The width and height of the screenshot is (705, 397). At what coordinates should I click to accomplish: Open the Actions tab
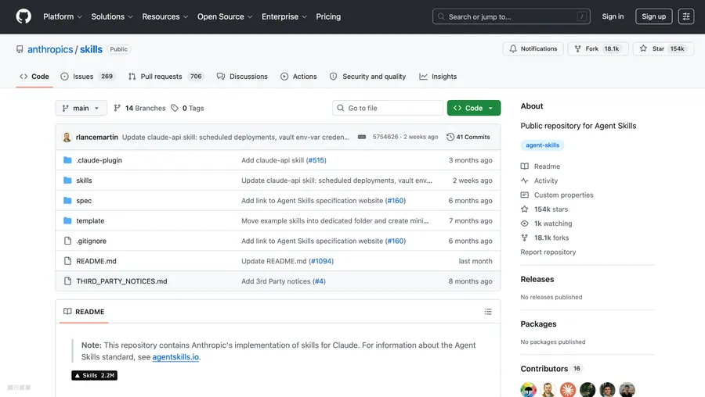pyautogui.click(x=298, y=77)
